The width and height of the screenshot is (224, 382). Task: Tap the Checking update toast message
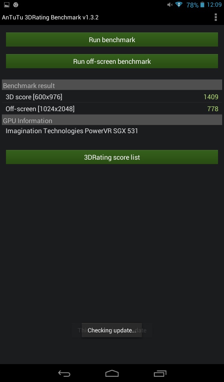tap(112, 331)
